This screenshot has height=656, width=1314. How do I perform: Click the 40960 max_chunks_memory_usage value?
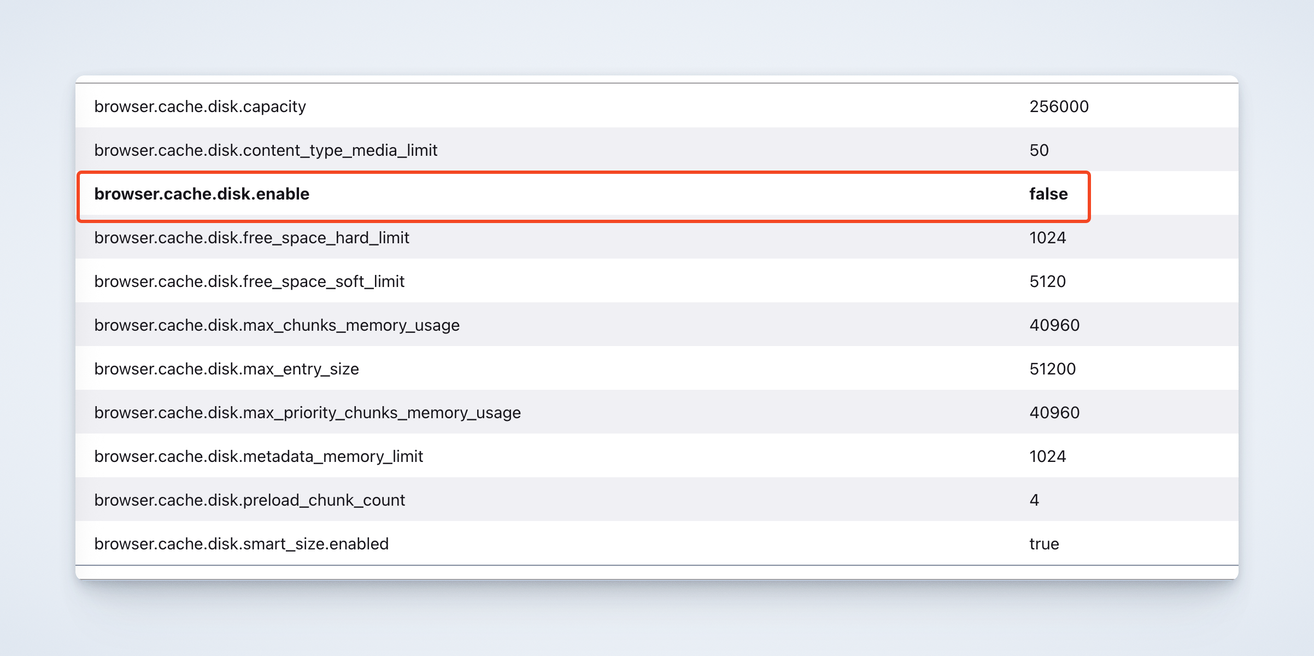(x=1054, y=325)
